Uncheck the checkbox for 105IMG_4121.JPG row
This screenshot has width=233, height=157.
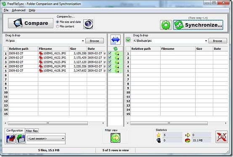pos(110,53)
